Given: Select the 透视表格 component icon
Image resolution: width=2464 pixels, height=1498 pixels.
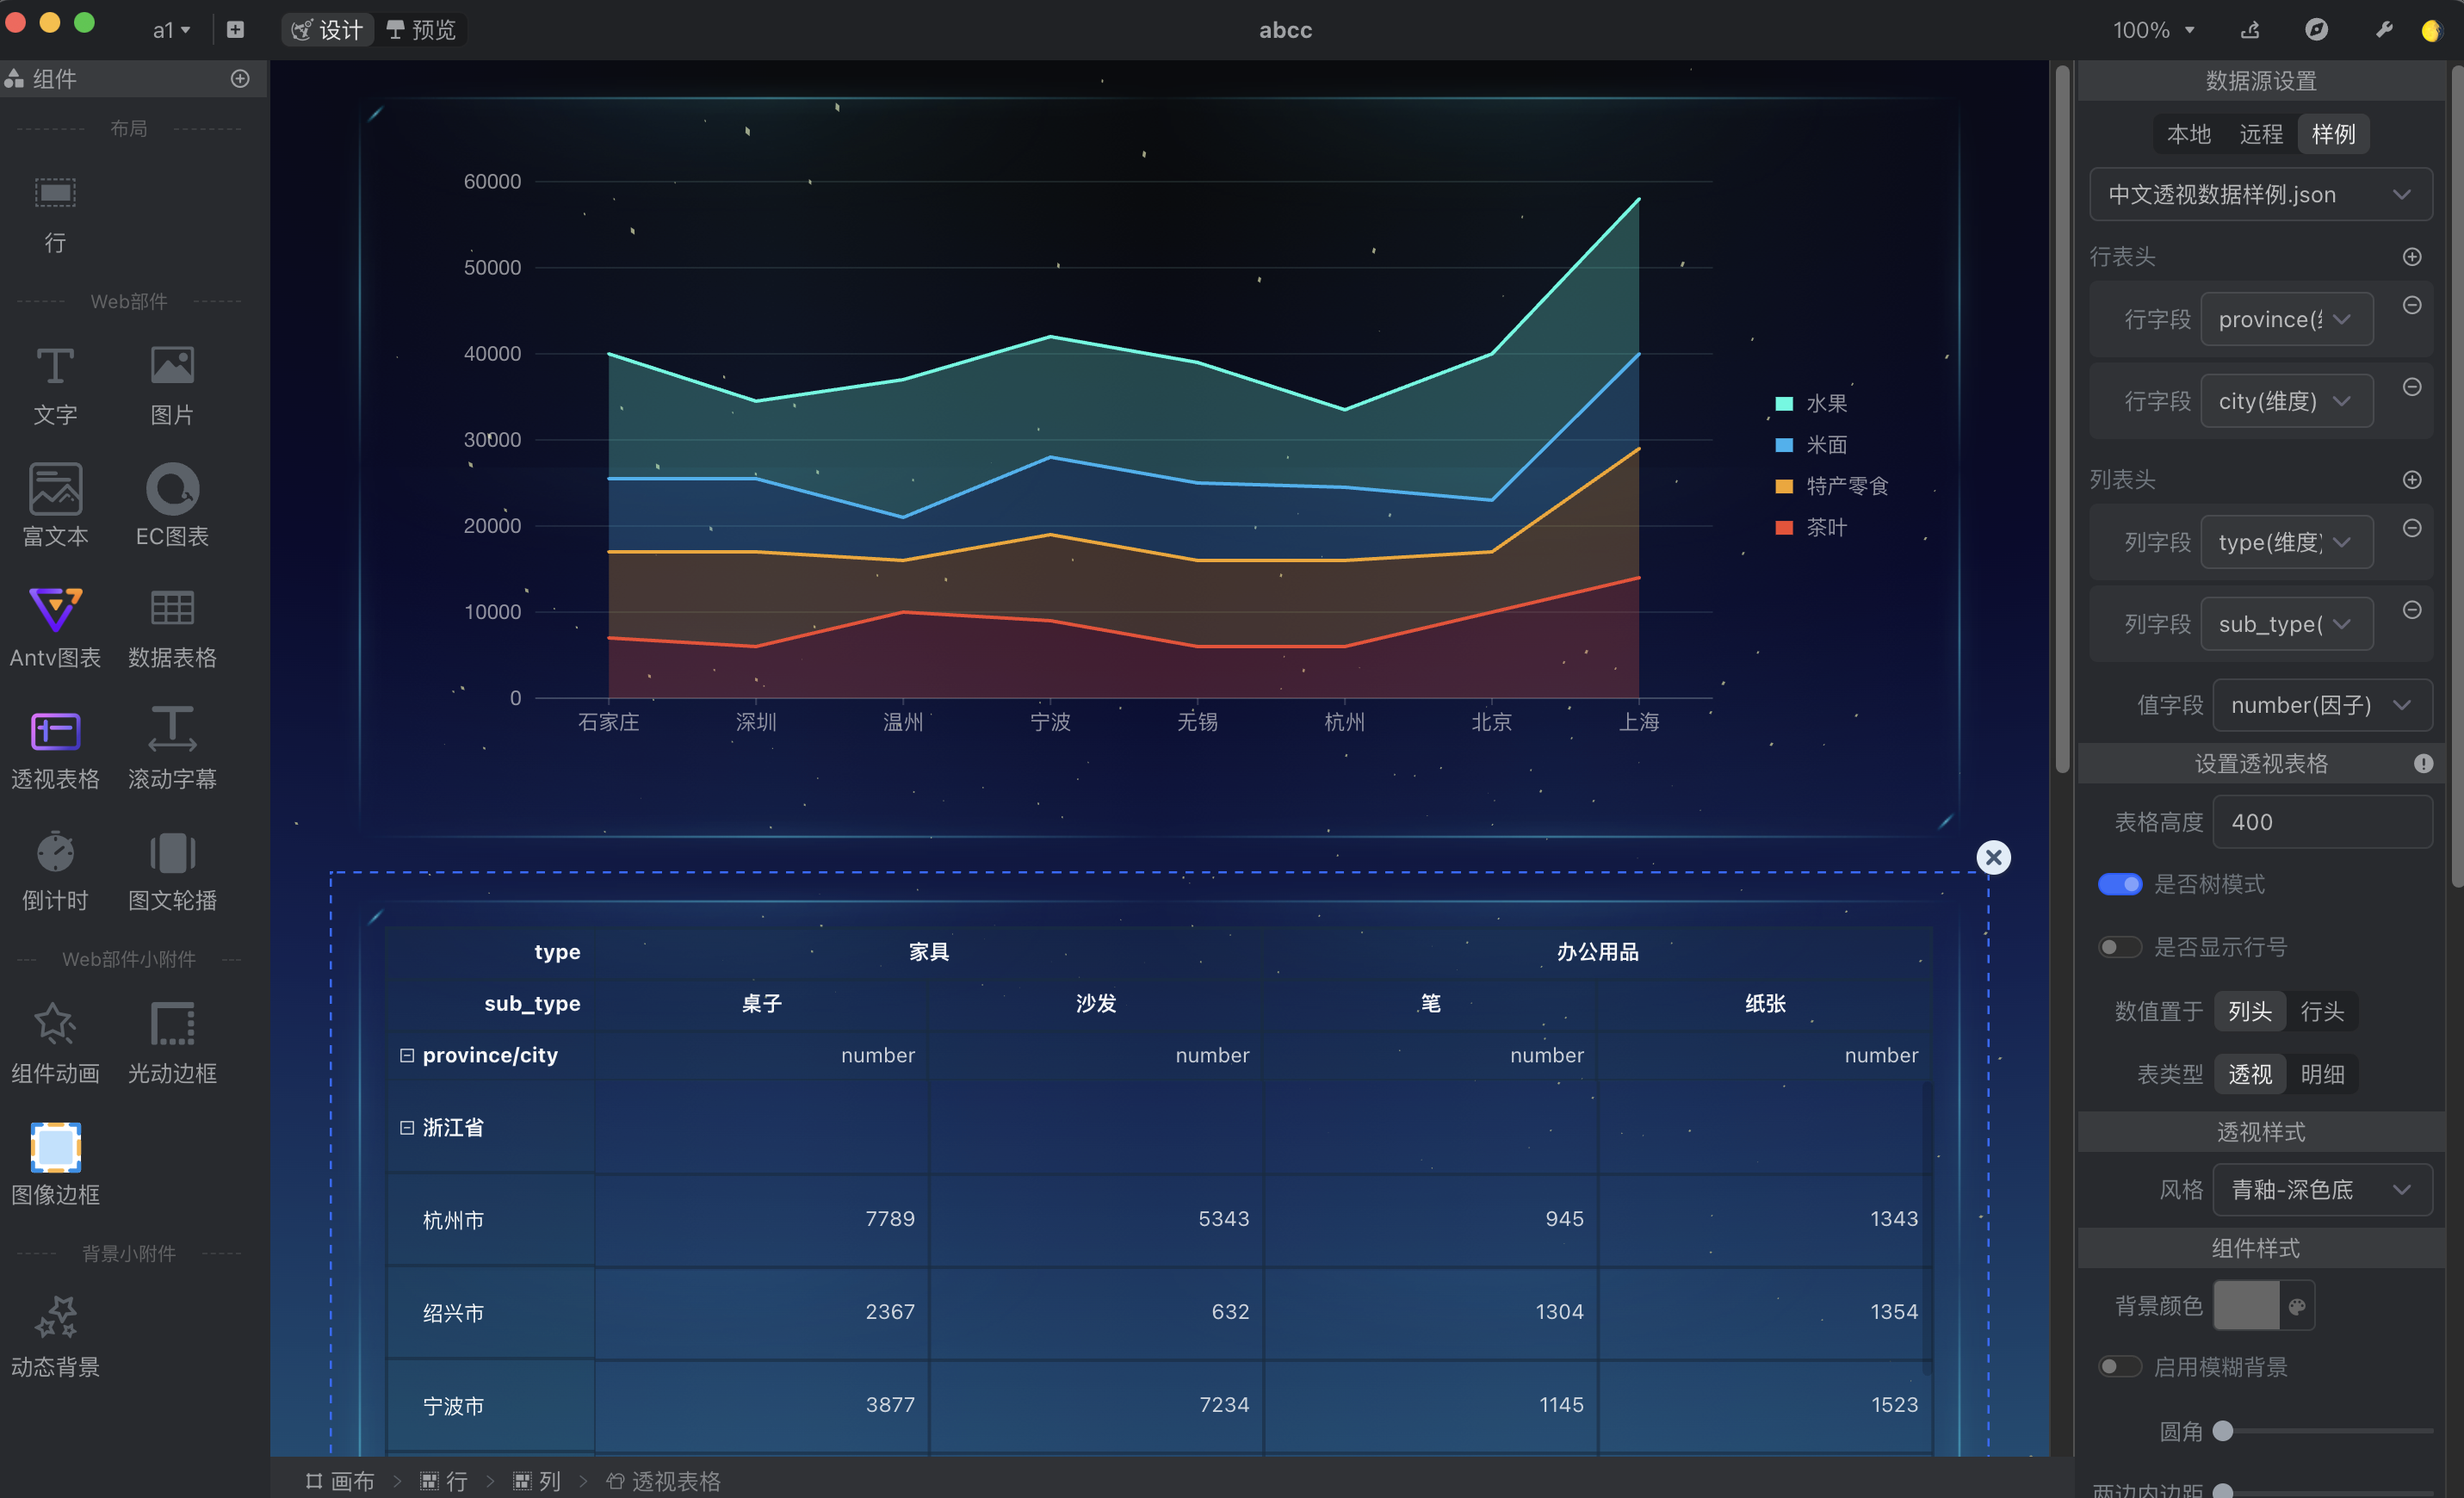Looking at the screenshot, I should [55, 732].
